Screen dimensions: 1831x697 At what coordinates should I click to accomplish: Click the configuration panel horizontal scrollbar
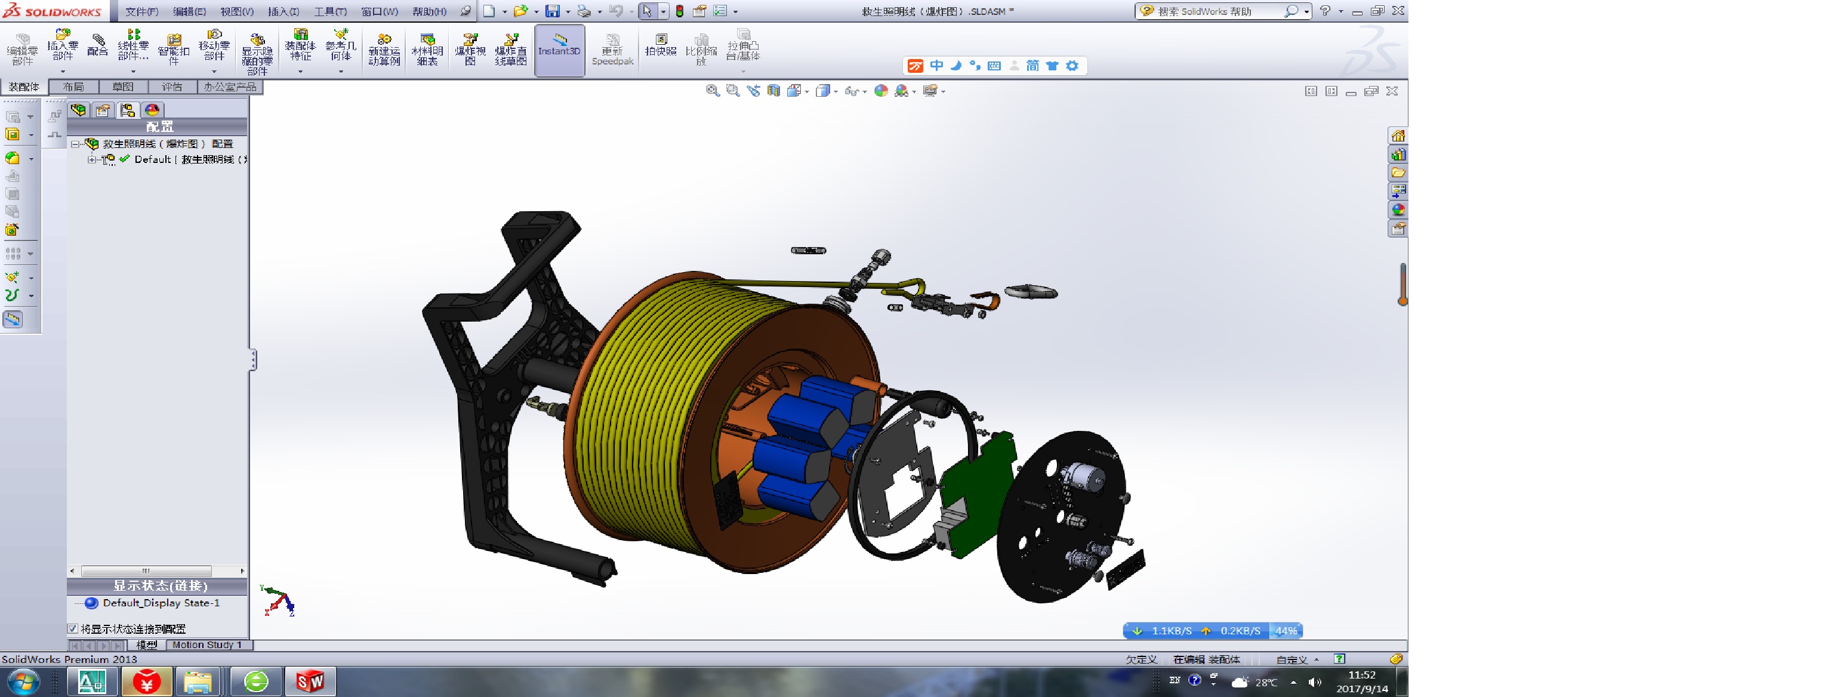[x=146, y=570]
